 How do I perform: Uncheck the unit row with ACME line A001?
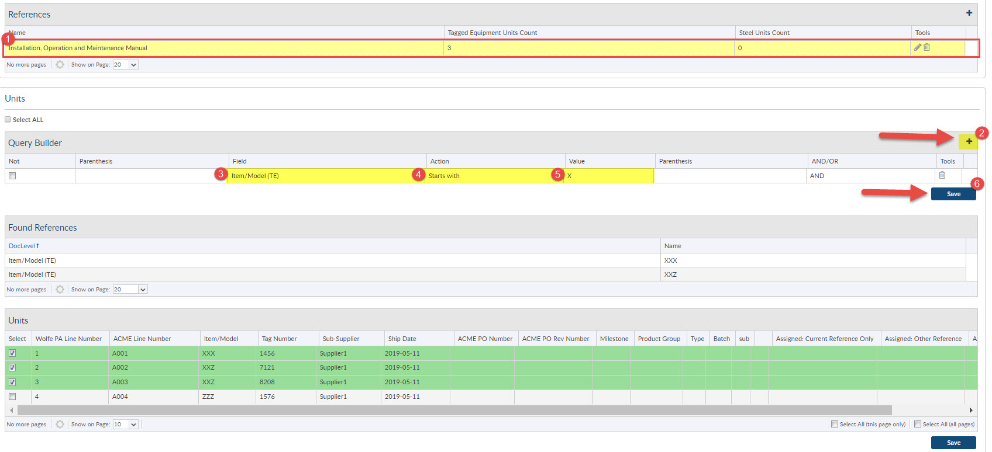click(x=12, y=353)
